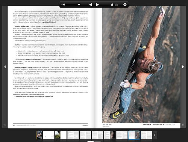Close the viewer with the X icon
The image size is (188, 142).
[125, 5]
